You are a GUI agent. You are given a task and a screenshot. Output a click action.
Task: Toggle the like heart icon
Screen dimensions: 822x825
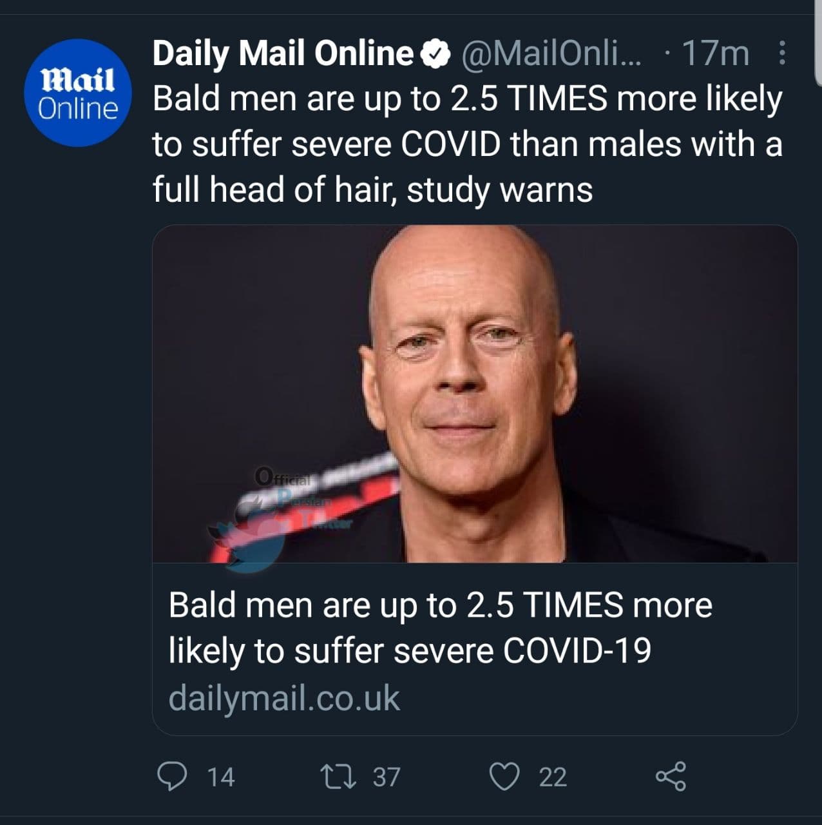coord(504,776)
